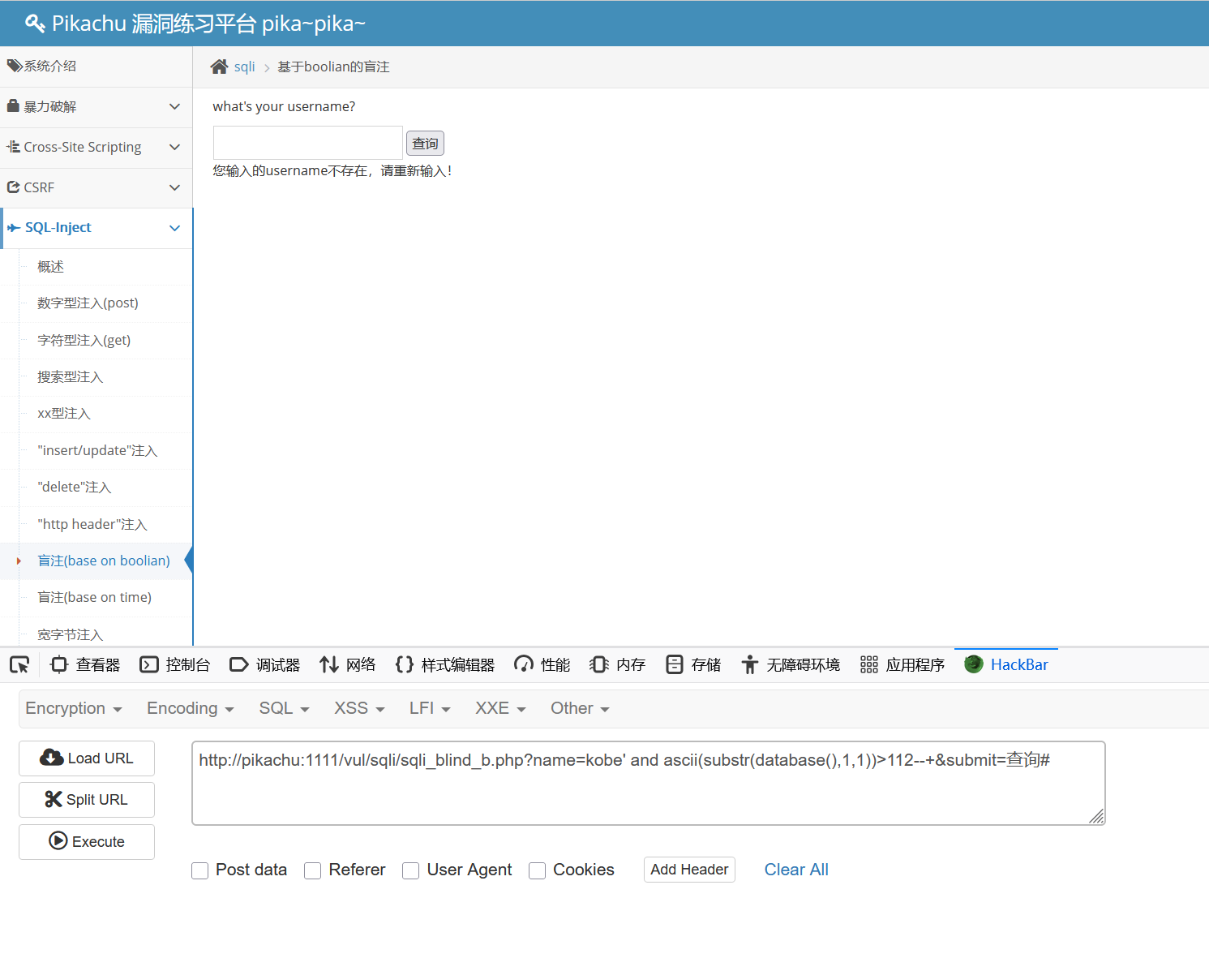Click the 应用程序 grid icon
This screenshot has width=1209, height=971.
point(869,665)
